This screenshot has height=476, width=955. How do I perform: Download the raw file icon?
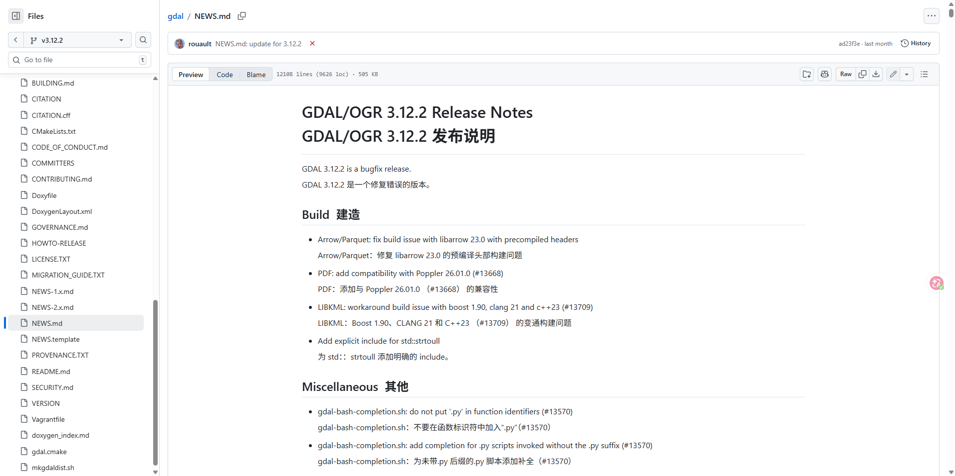pyautogui.click(x=876, y=74)
